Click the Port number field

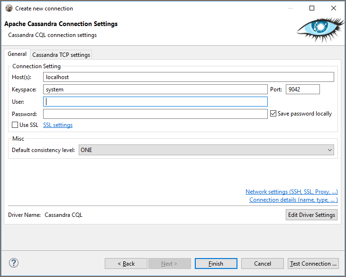click(302, 89)
